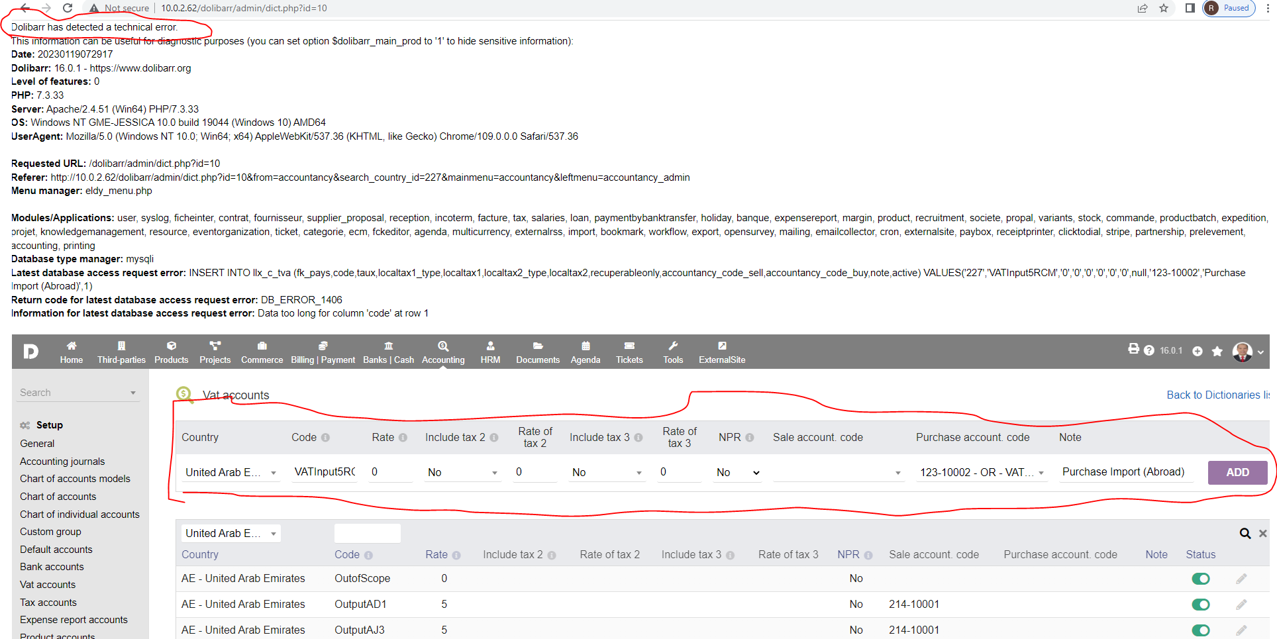This screenshot has width=1277, height=639.
Task: Sort list by Code column
Action: (x=347, y=555)
